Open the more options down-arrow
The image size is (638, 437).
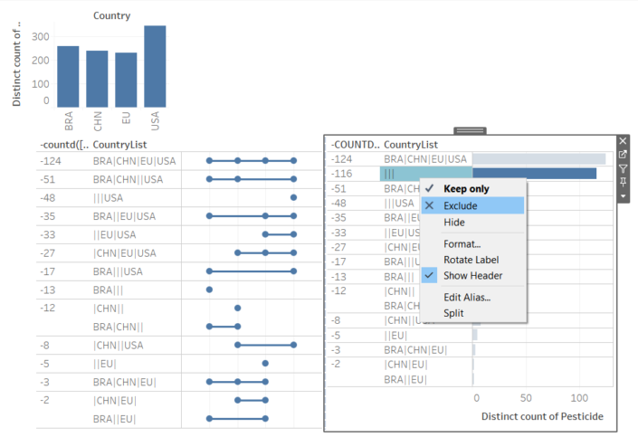pos(623,195)
